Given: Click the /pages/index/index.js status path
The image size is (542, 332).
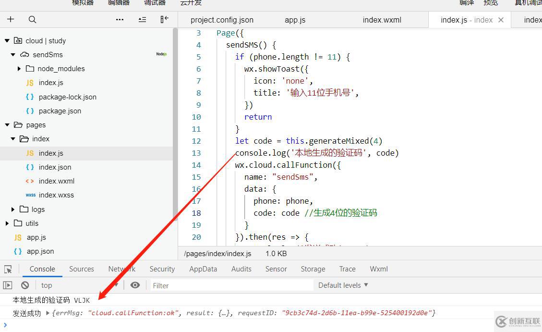Looking at the screenshot, I should tap(218, 254).
